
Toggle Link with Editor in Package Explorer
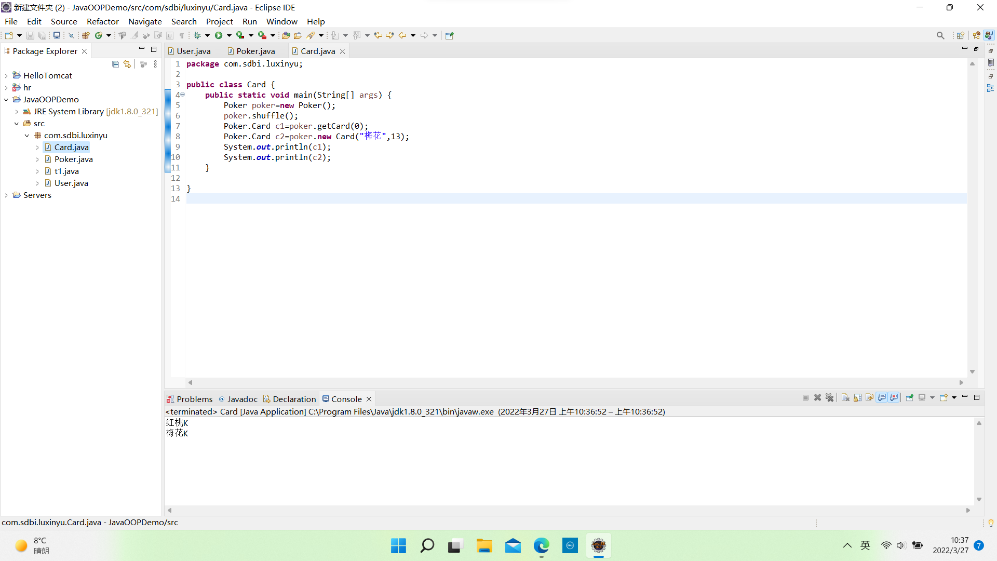127,64
